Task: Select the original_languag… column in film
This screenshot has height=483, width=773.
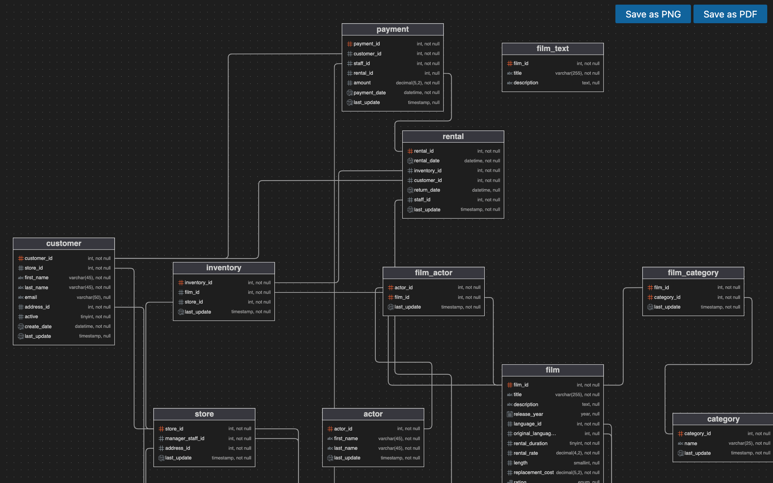Action: (553, 434)
